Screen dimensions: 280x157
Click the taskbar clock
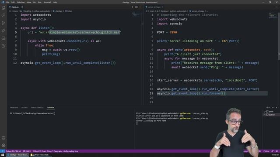276,155
